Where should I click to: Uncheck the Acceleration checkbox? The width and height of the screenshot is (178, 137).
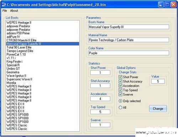click(120, 86)
